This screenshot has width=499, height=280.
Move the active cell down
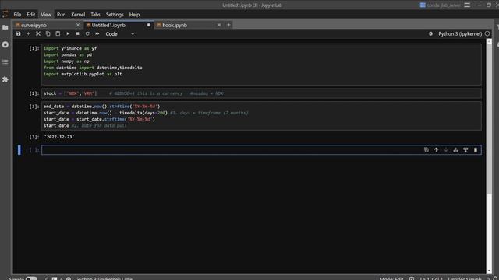pos(446,150)
